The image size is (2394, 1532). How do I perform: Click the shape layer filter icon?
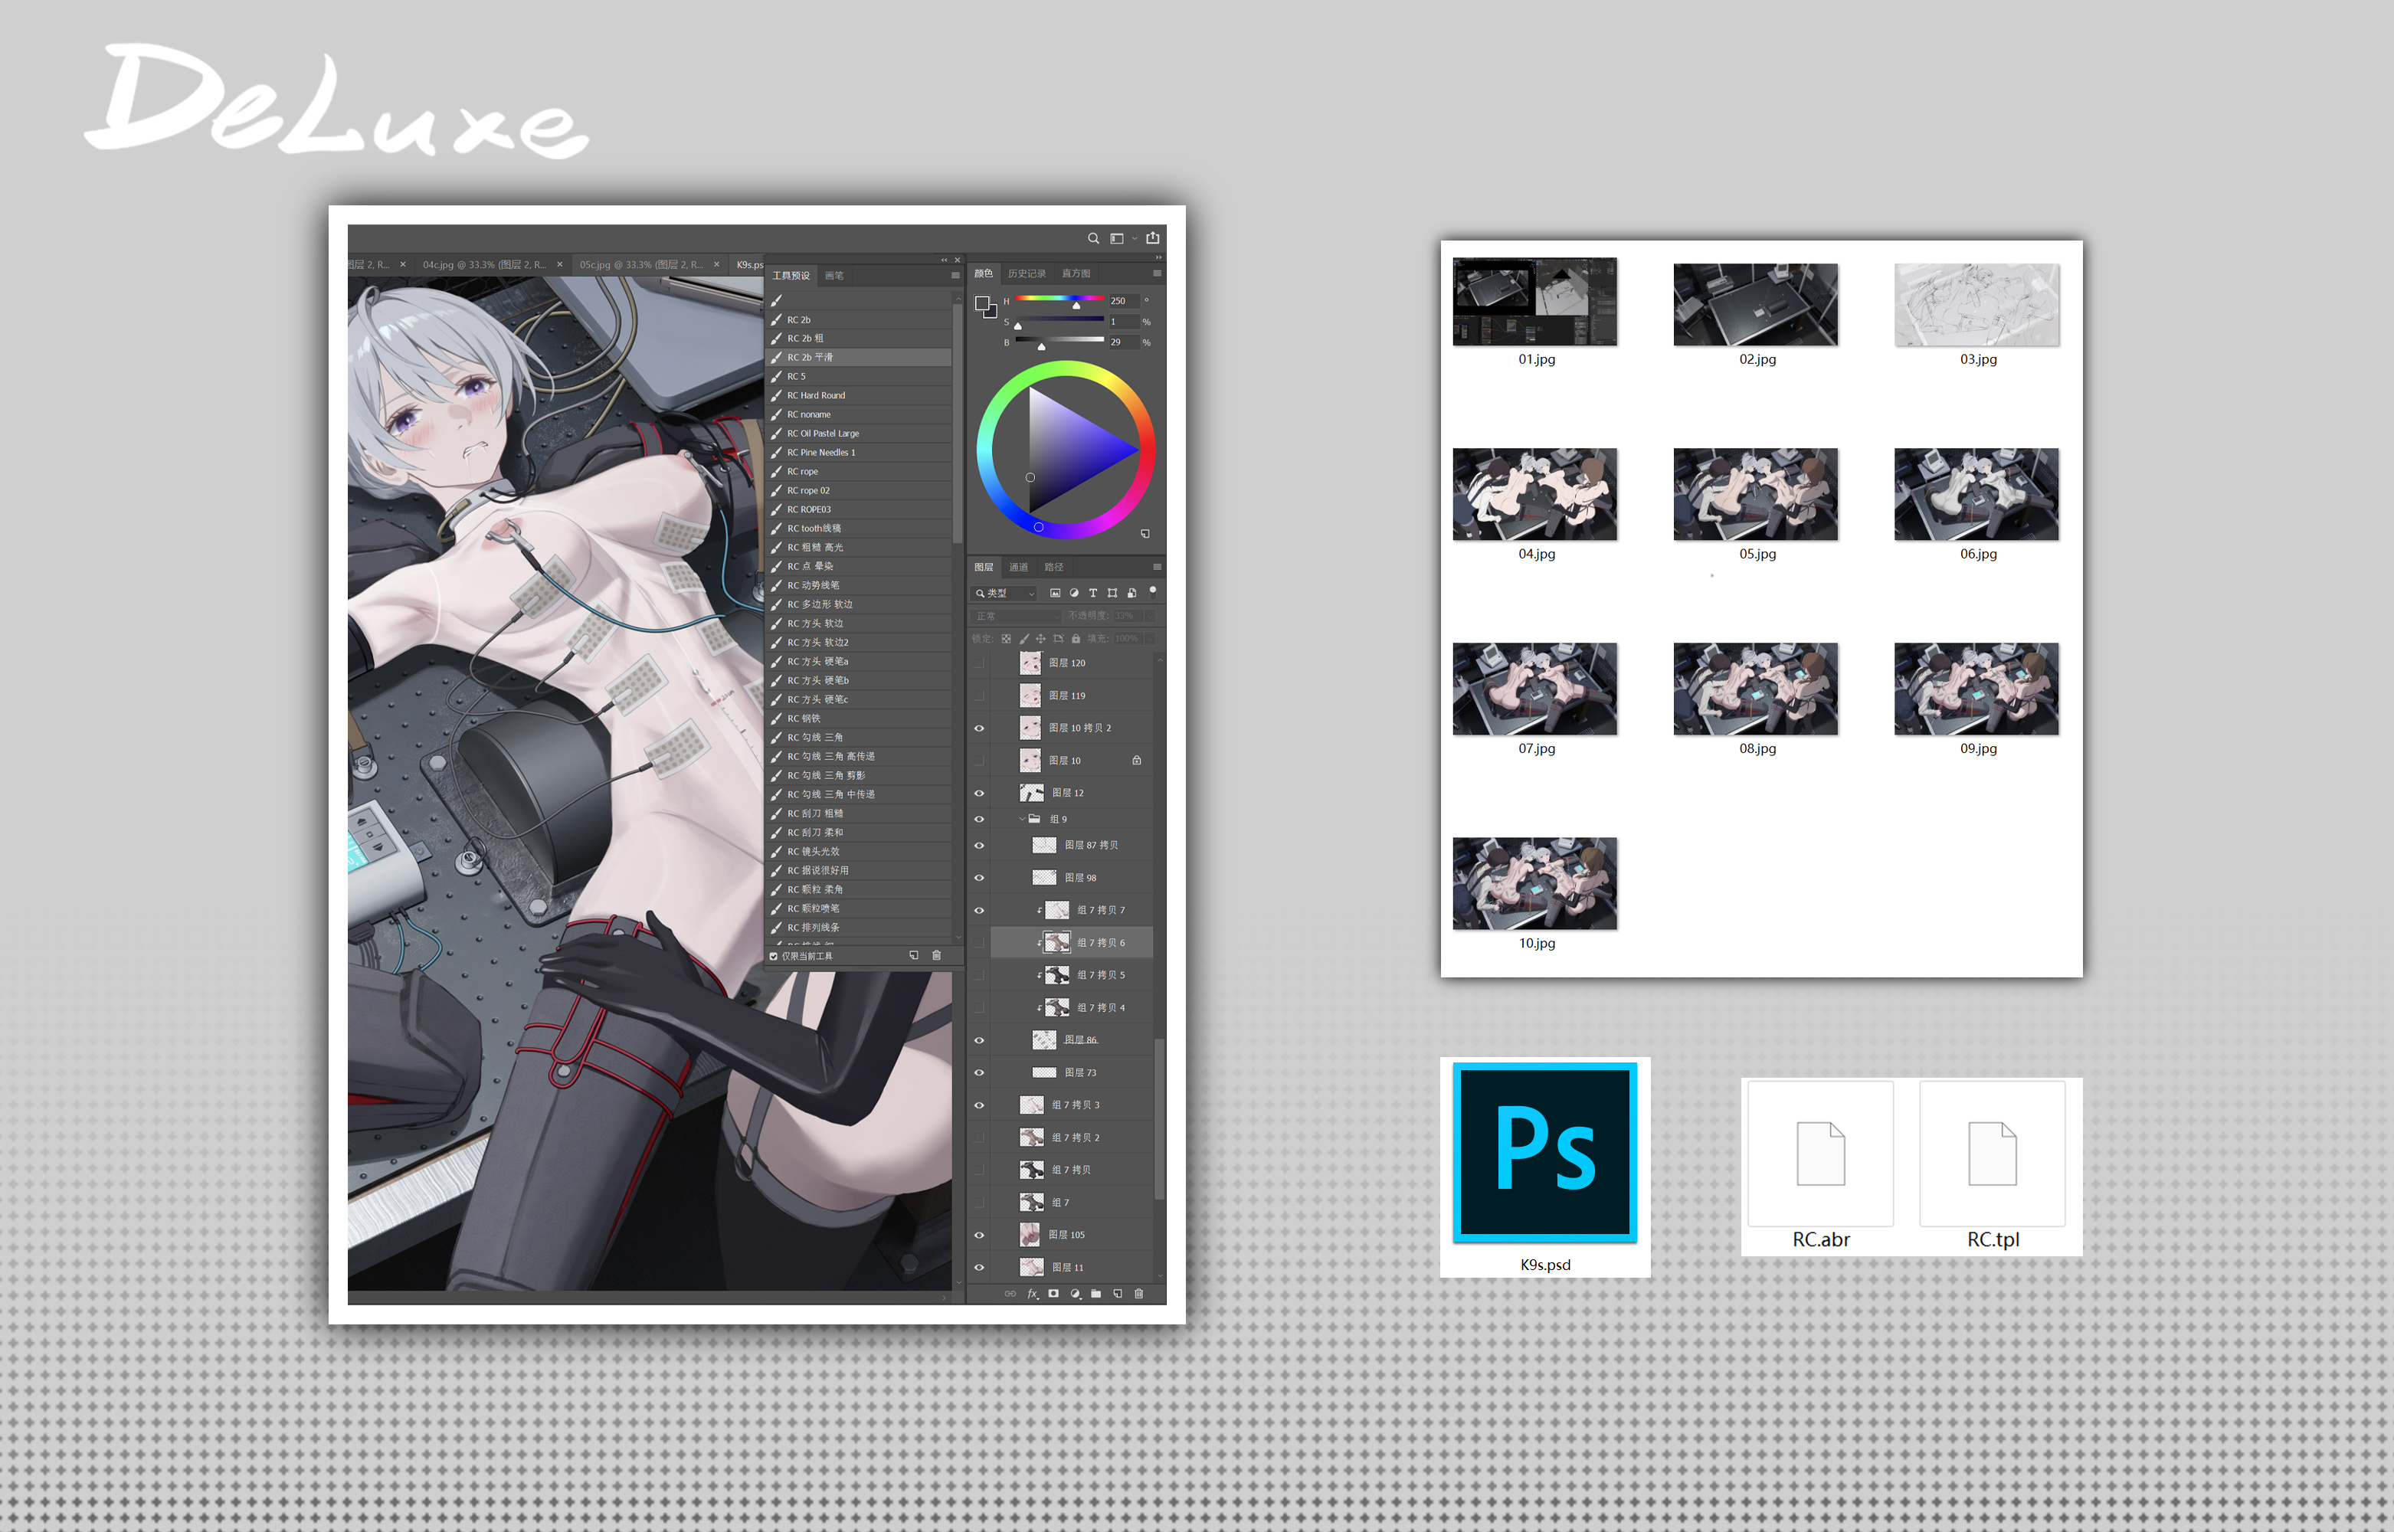click(1112, 593)
